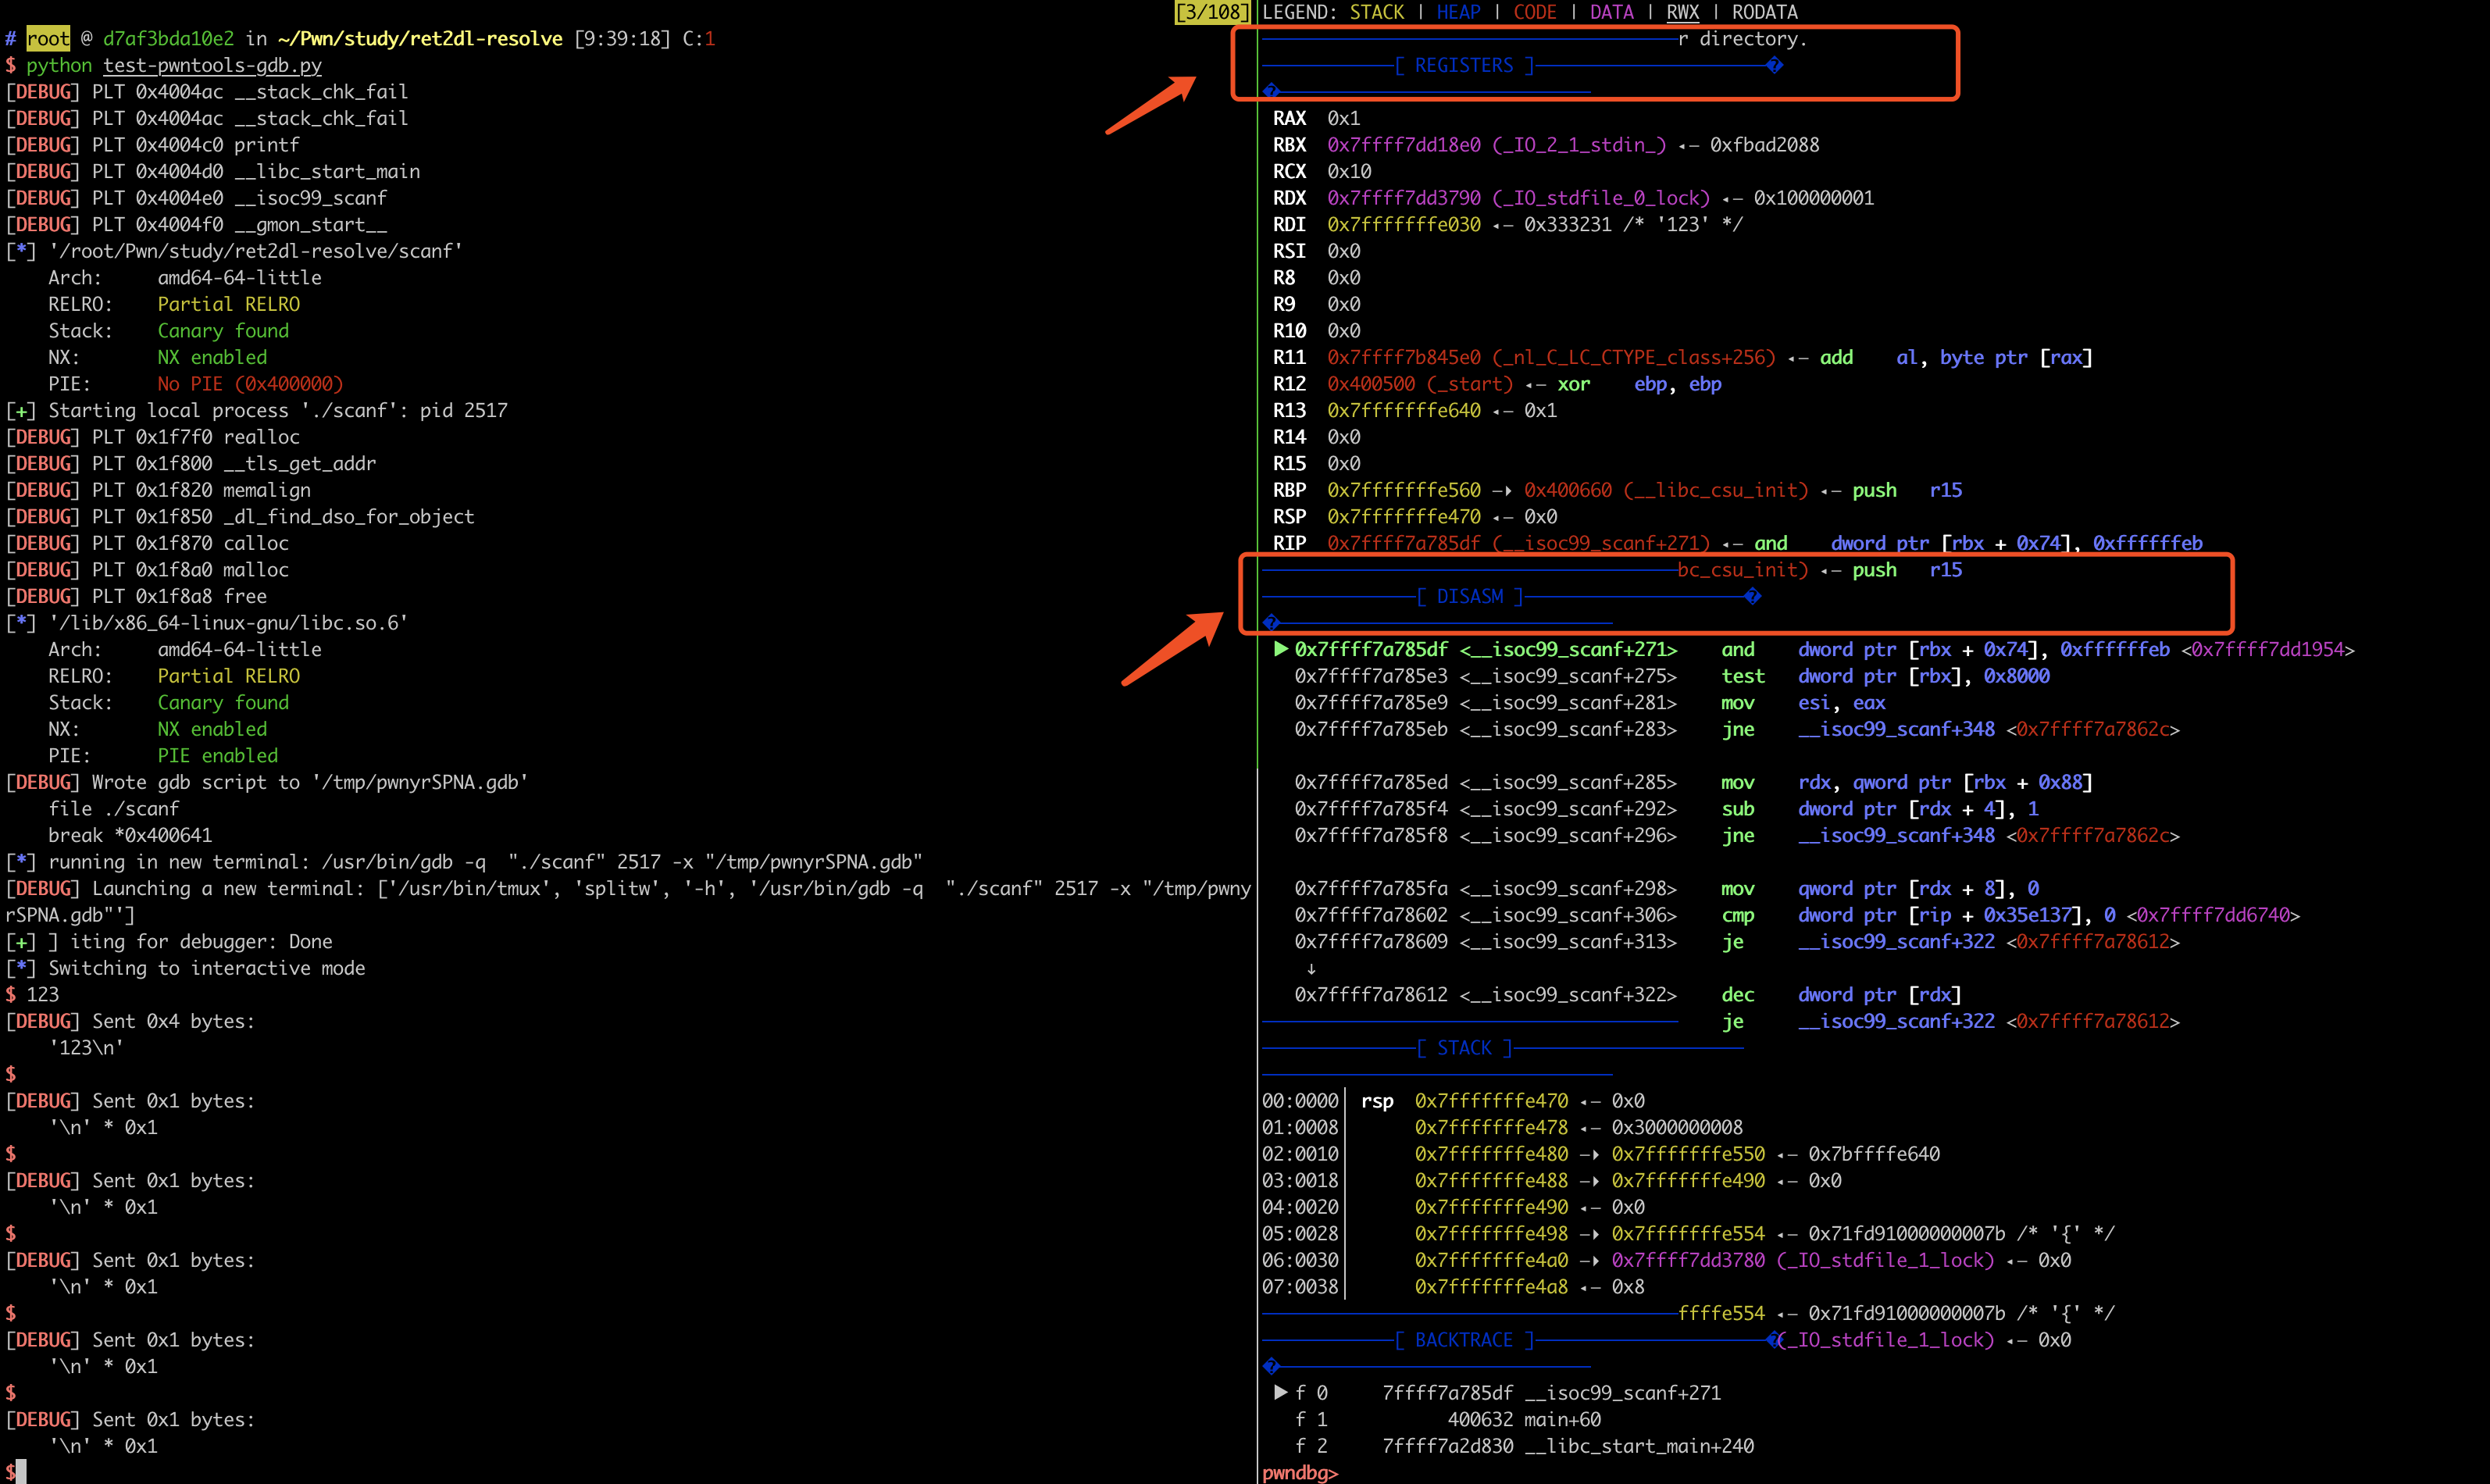Image resolution: width=2490 pixels, height=1484 pixels.
Task: Click the RBX _IO_2_1_stdin_ address
Action: tap(1497, 145)
